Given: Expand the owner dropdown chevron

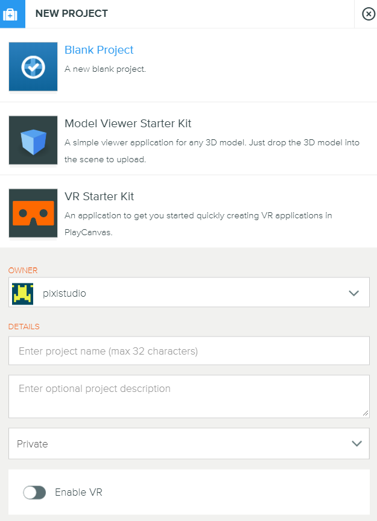Looking at the screenshot, I should [x=353, y=293].
